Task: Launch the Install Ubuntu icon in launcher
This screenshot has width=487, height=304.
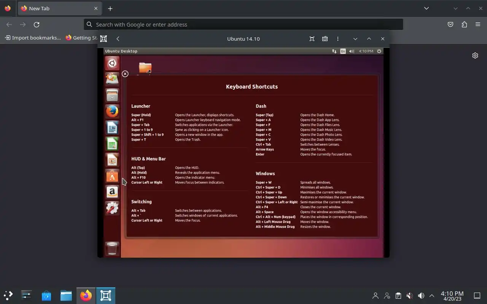Action: pos(112,79)
